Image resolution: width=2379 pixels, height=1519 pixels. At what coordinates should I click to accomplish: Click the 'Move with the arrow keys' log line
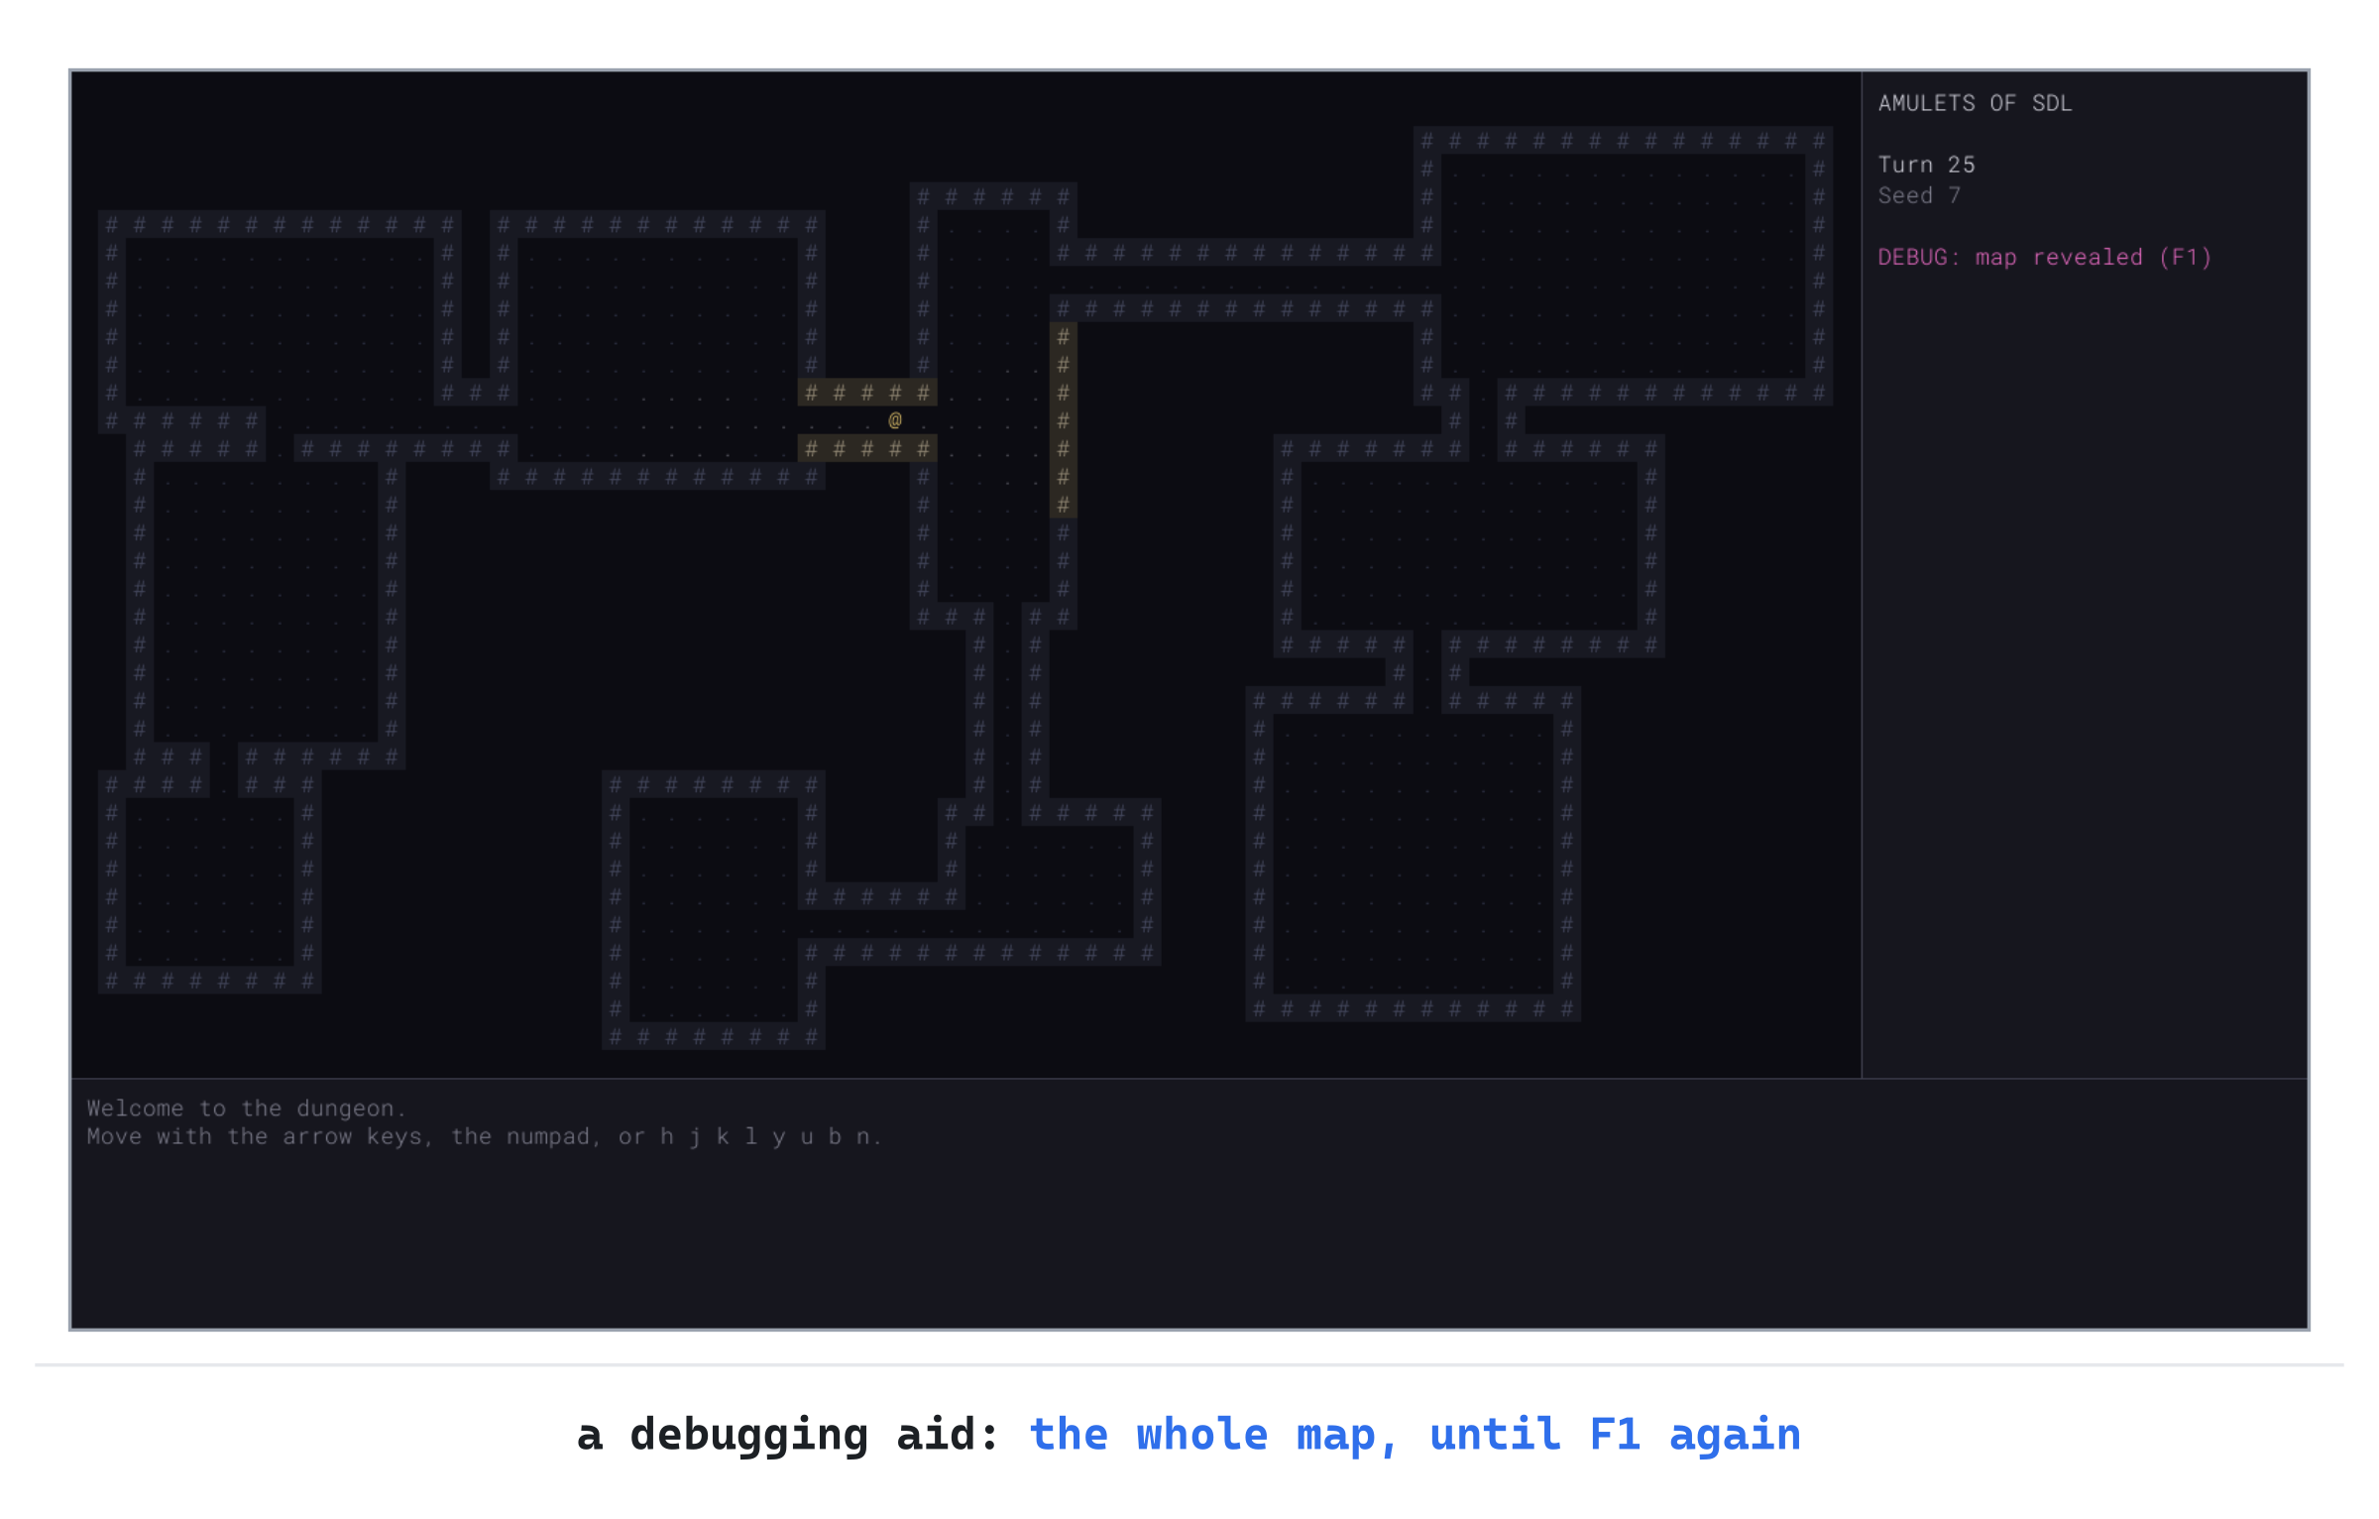point(484,1136)
